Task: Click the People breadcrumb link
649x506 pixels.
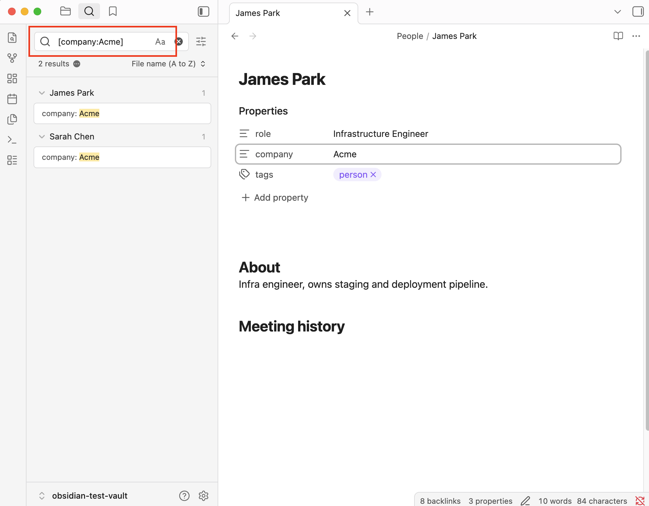Action: (410, 36)
